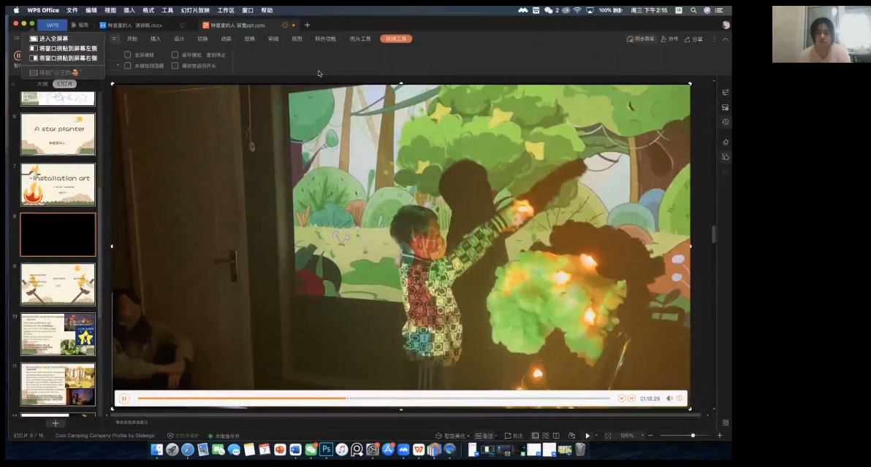Open the top icon in right sidebar
The image size is (871, 467).
coord(726,92)
